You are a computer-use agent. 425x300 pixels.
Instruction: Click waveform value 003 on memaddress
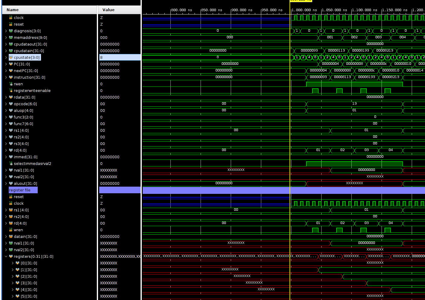(x=379, y=37)
